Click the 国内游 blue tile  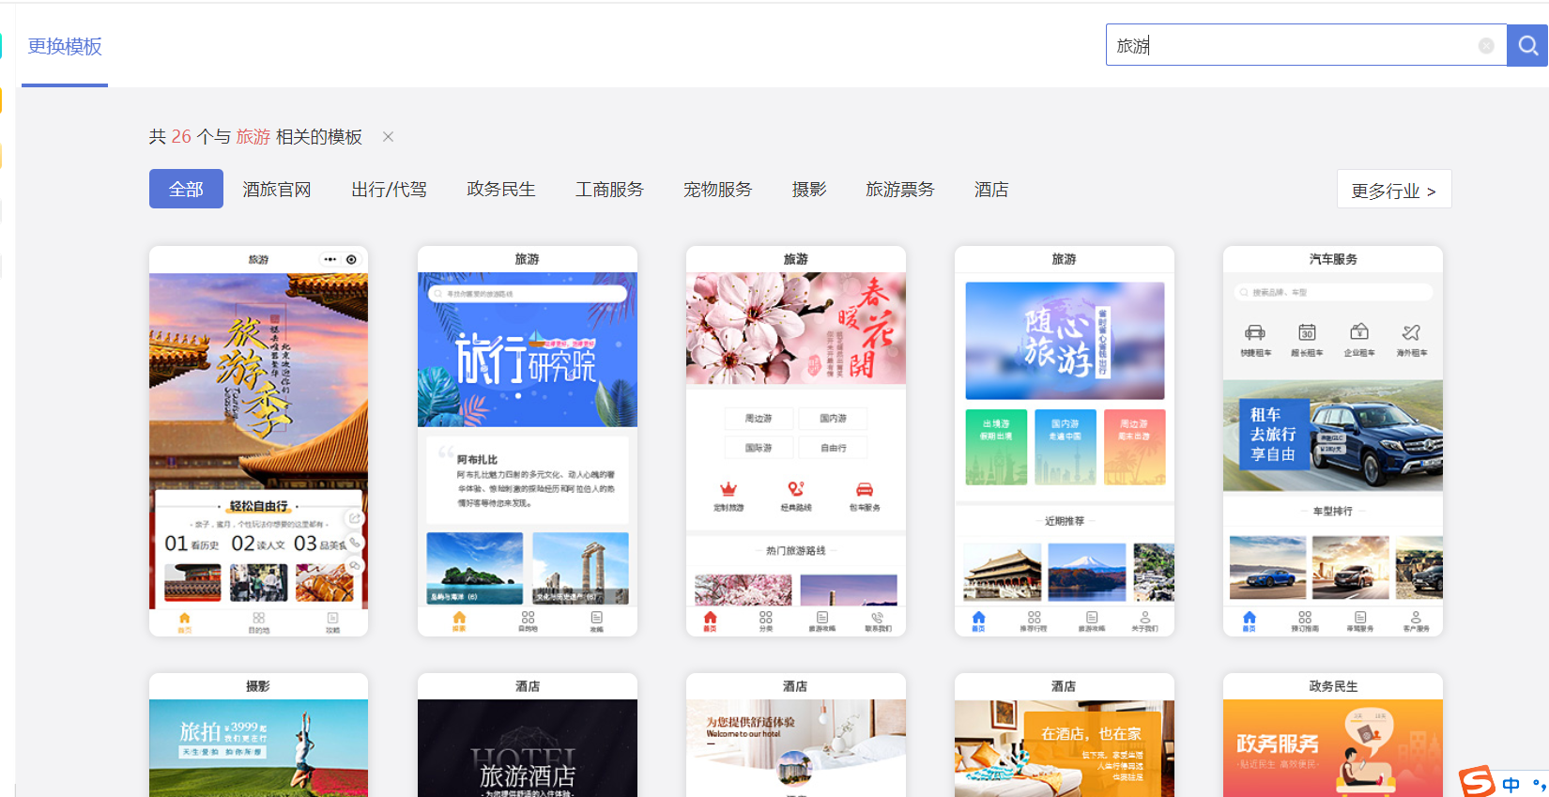[x=1066, y=447]
